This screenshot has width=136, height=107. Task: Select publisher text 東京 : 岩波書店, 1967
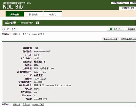[44, 68]
